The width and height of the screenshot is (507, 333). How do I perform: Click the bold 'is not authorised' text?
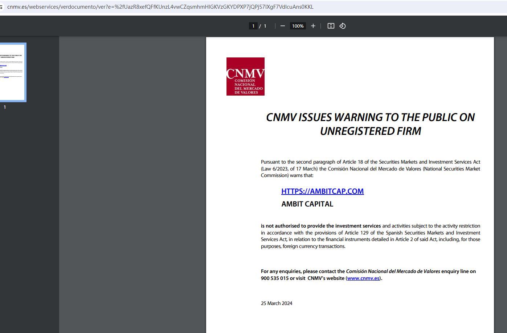(x=321, y=226)
